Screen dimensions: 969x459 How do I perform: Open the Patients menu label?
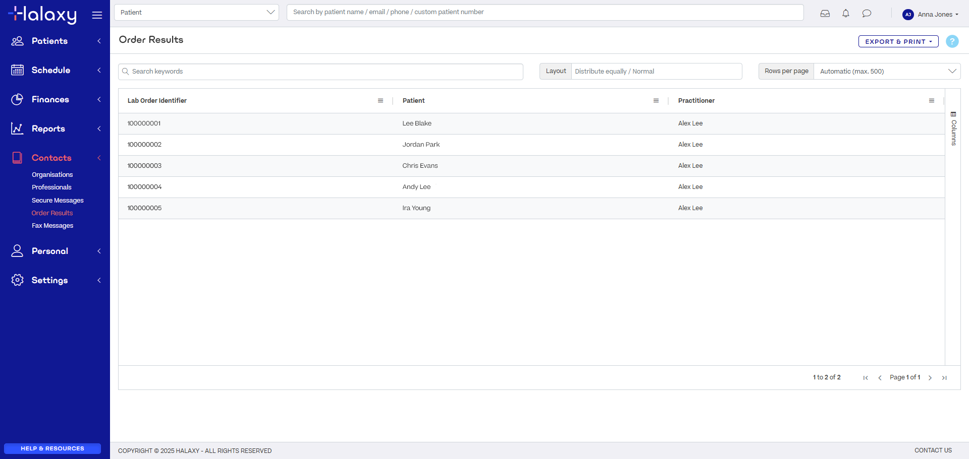pos(49,41)
